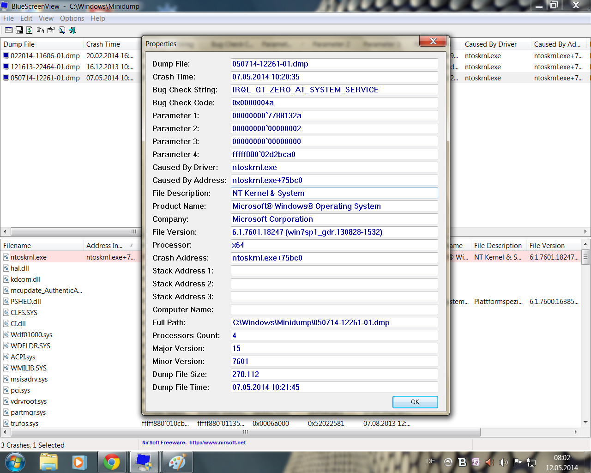Click the Copy Selected Items toolbar icon
Screen dimensions: 591x473
click(x=40, y=30)
